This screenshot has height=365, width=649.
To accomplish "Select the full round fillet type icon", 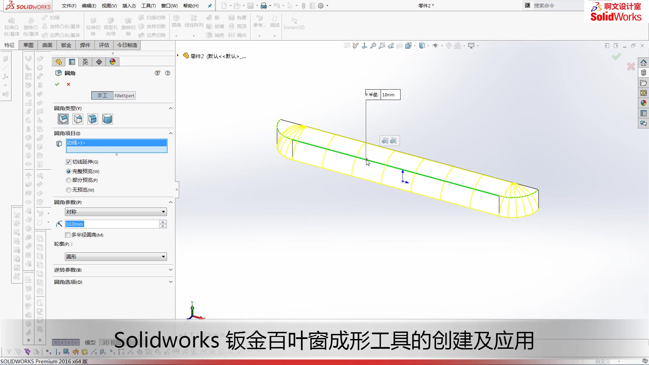I will 107,119.
